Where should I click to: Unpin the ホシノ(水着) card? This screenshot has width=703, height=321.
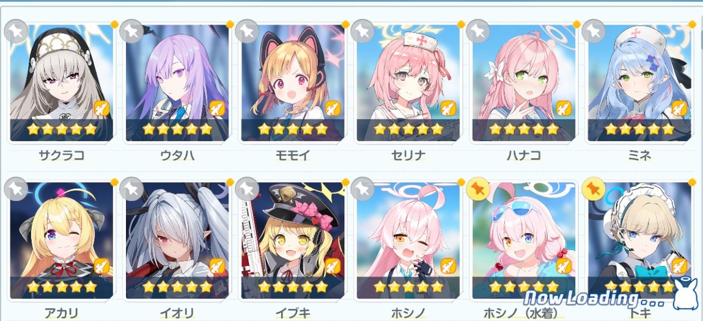[478, 189]
